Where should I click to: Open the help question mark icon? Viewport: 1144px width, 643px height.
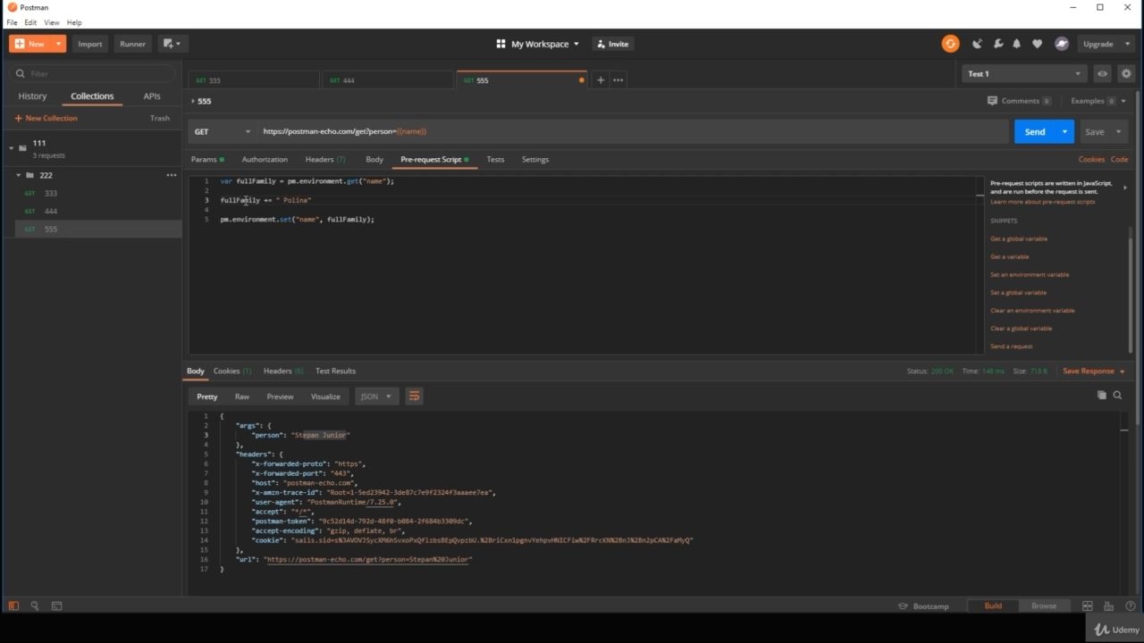pyautogui.click(x=1131, y=605)
